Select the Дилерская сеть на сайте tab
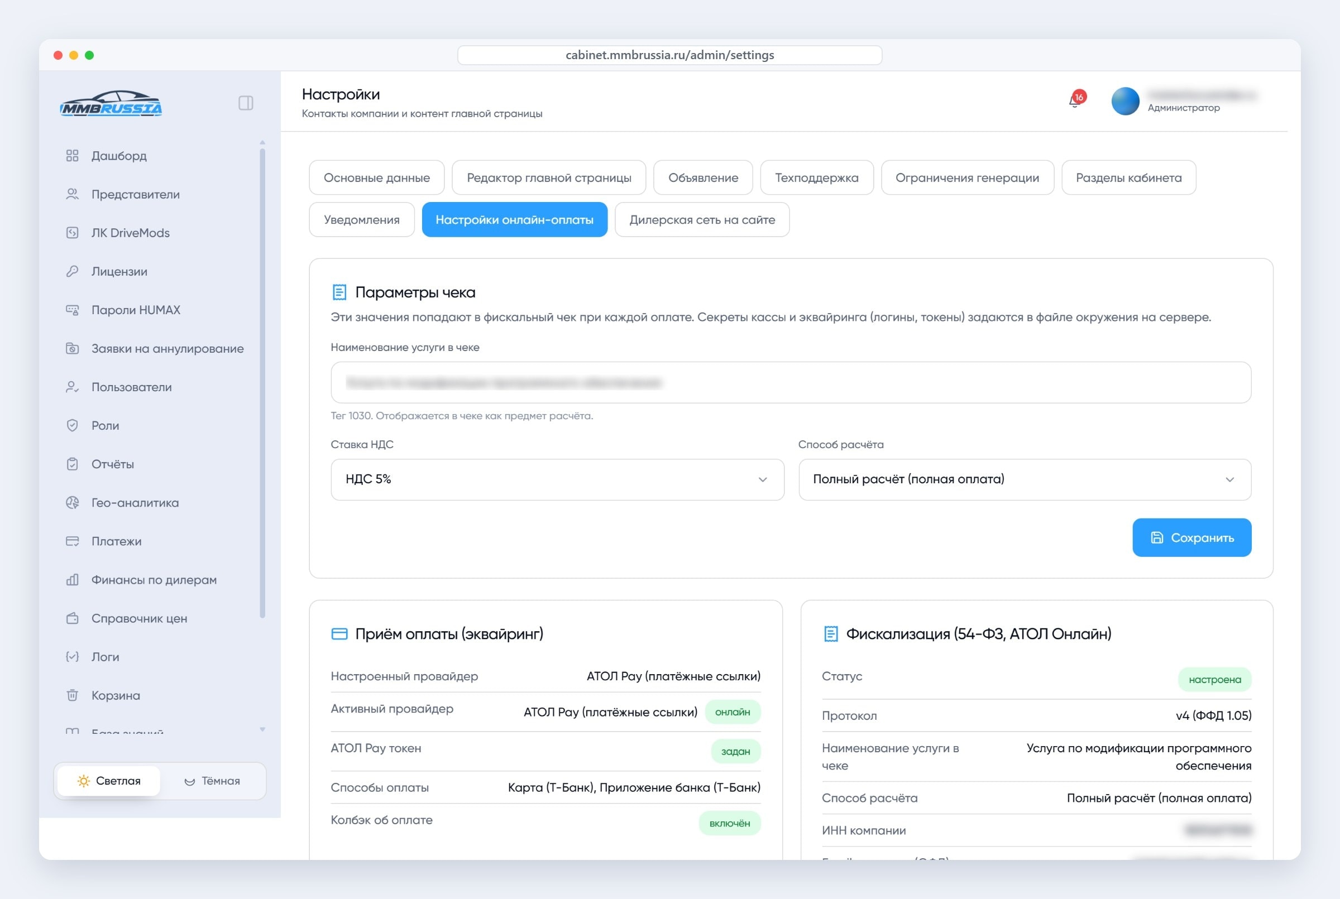 tap(702, 220)
